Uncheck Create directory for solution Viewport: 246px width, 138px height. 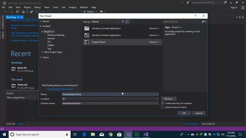pos(163,103)
